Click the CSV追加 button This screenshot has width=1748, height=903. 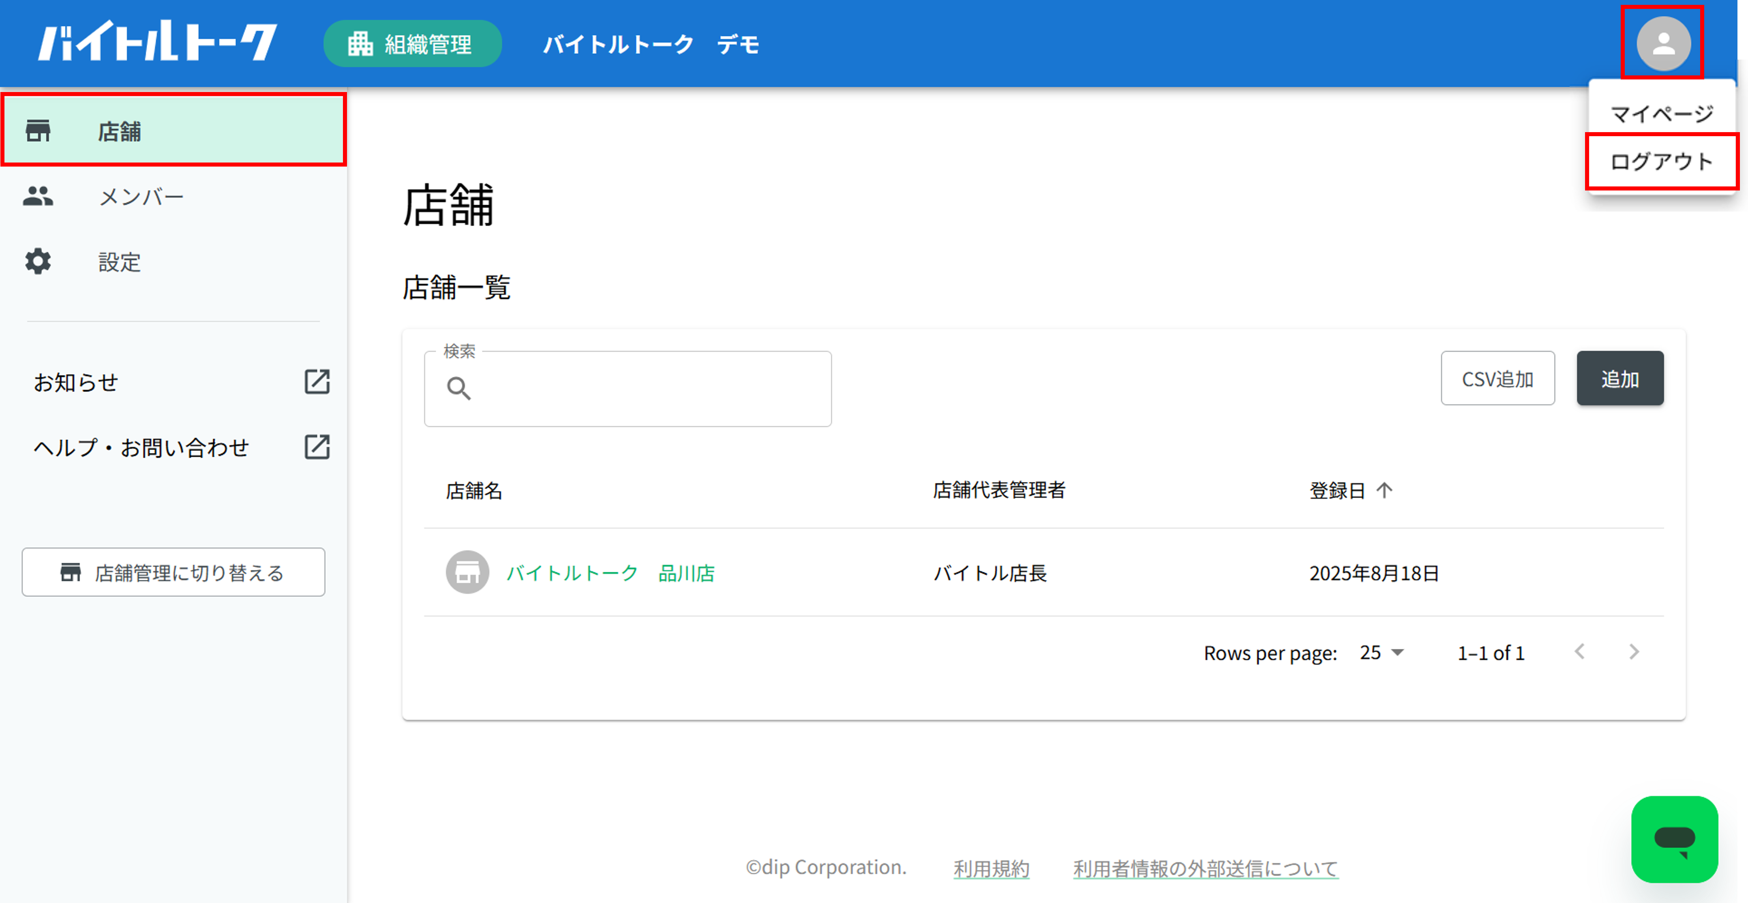pos(1497,378)
